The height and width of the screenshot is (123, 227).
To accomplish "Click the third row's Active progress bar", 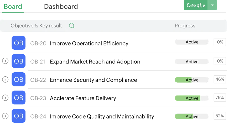I will click(x=191, y=80).
